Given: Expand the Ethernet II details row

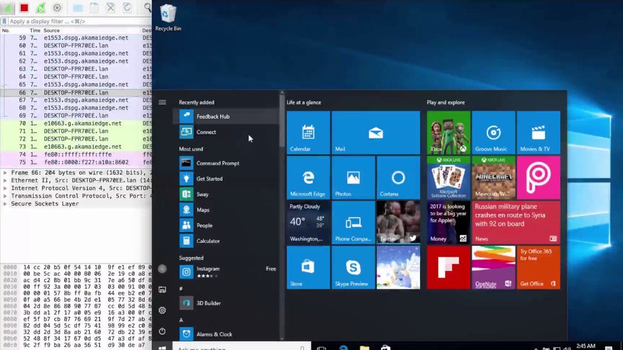Looking at the screenshot, I should (5, 180).
